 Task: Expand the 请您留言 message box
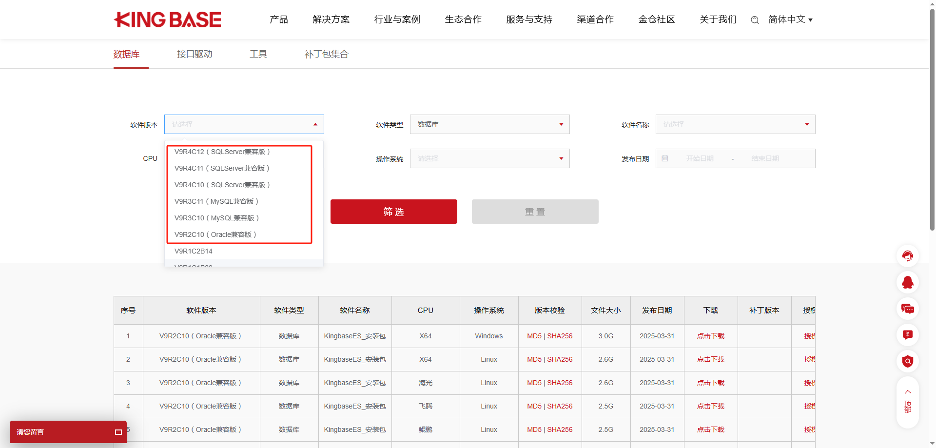(x=118, y=432)
